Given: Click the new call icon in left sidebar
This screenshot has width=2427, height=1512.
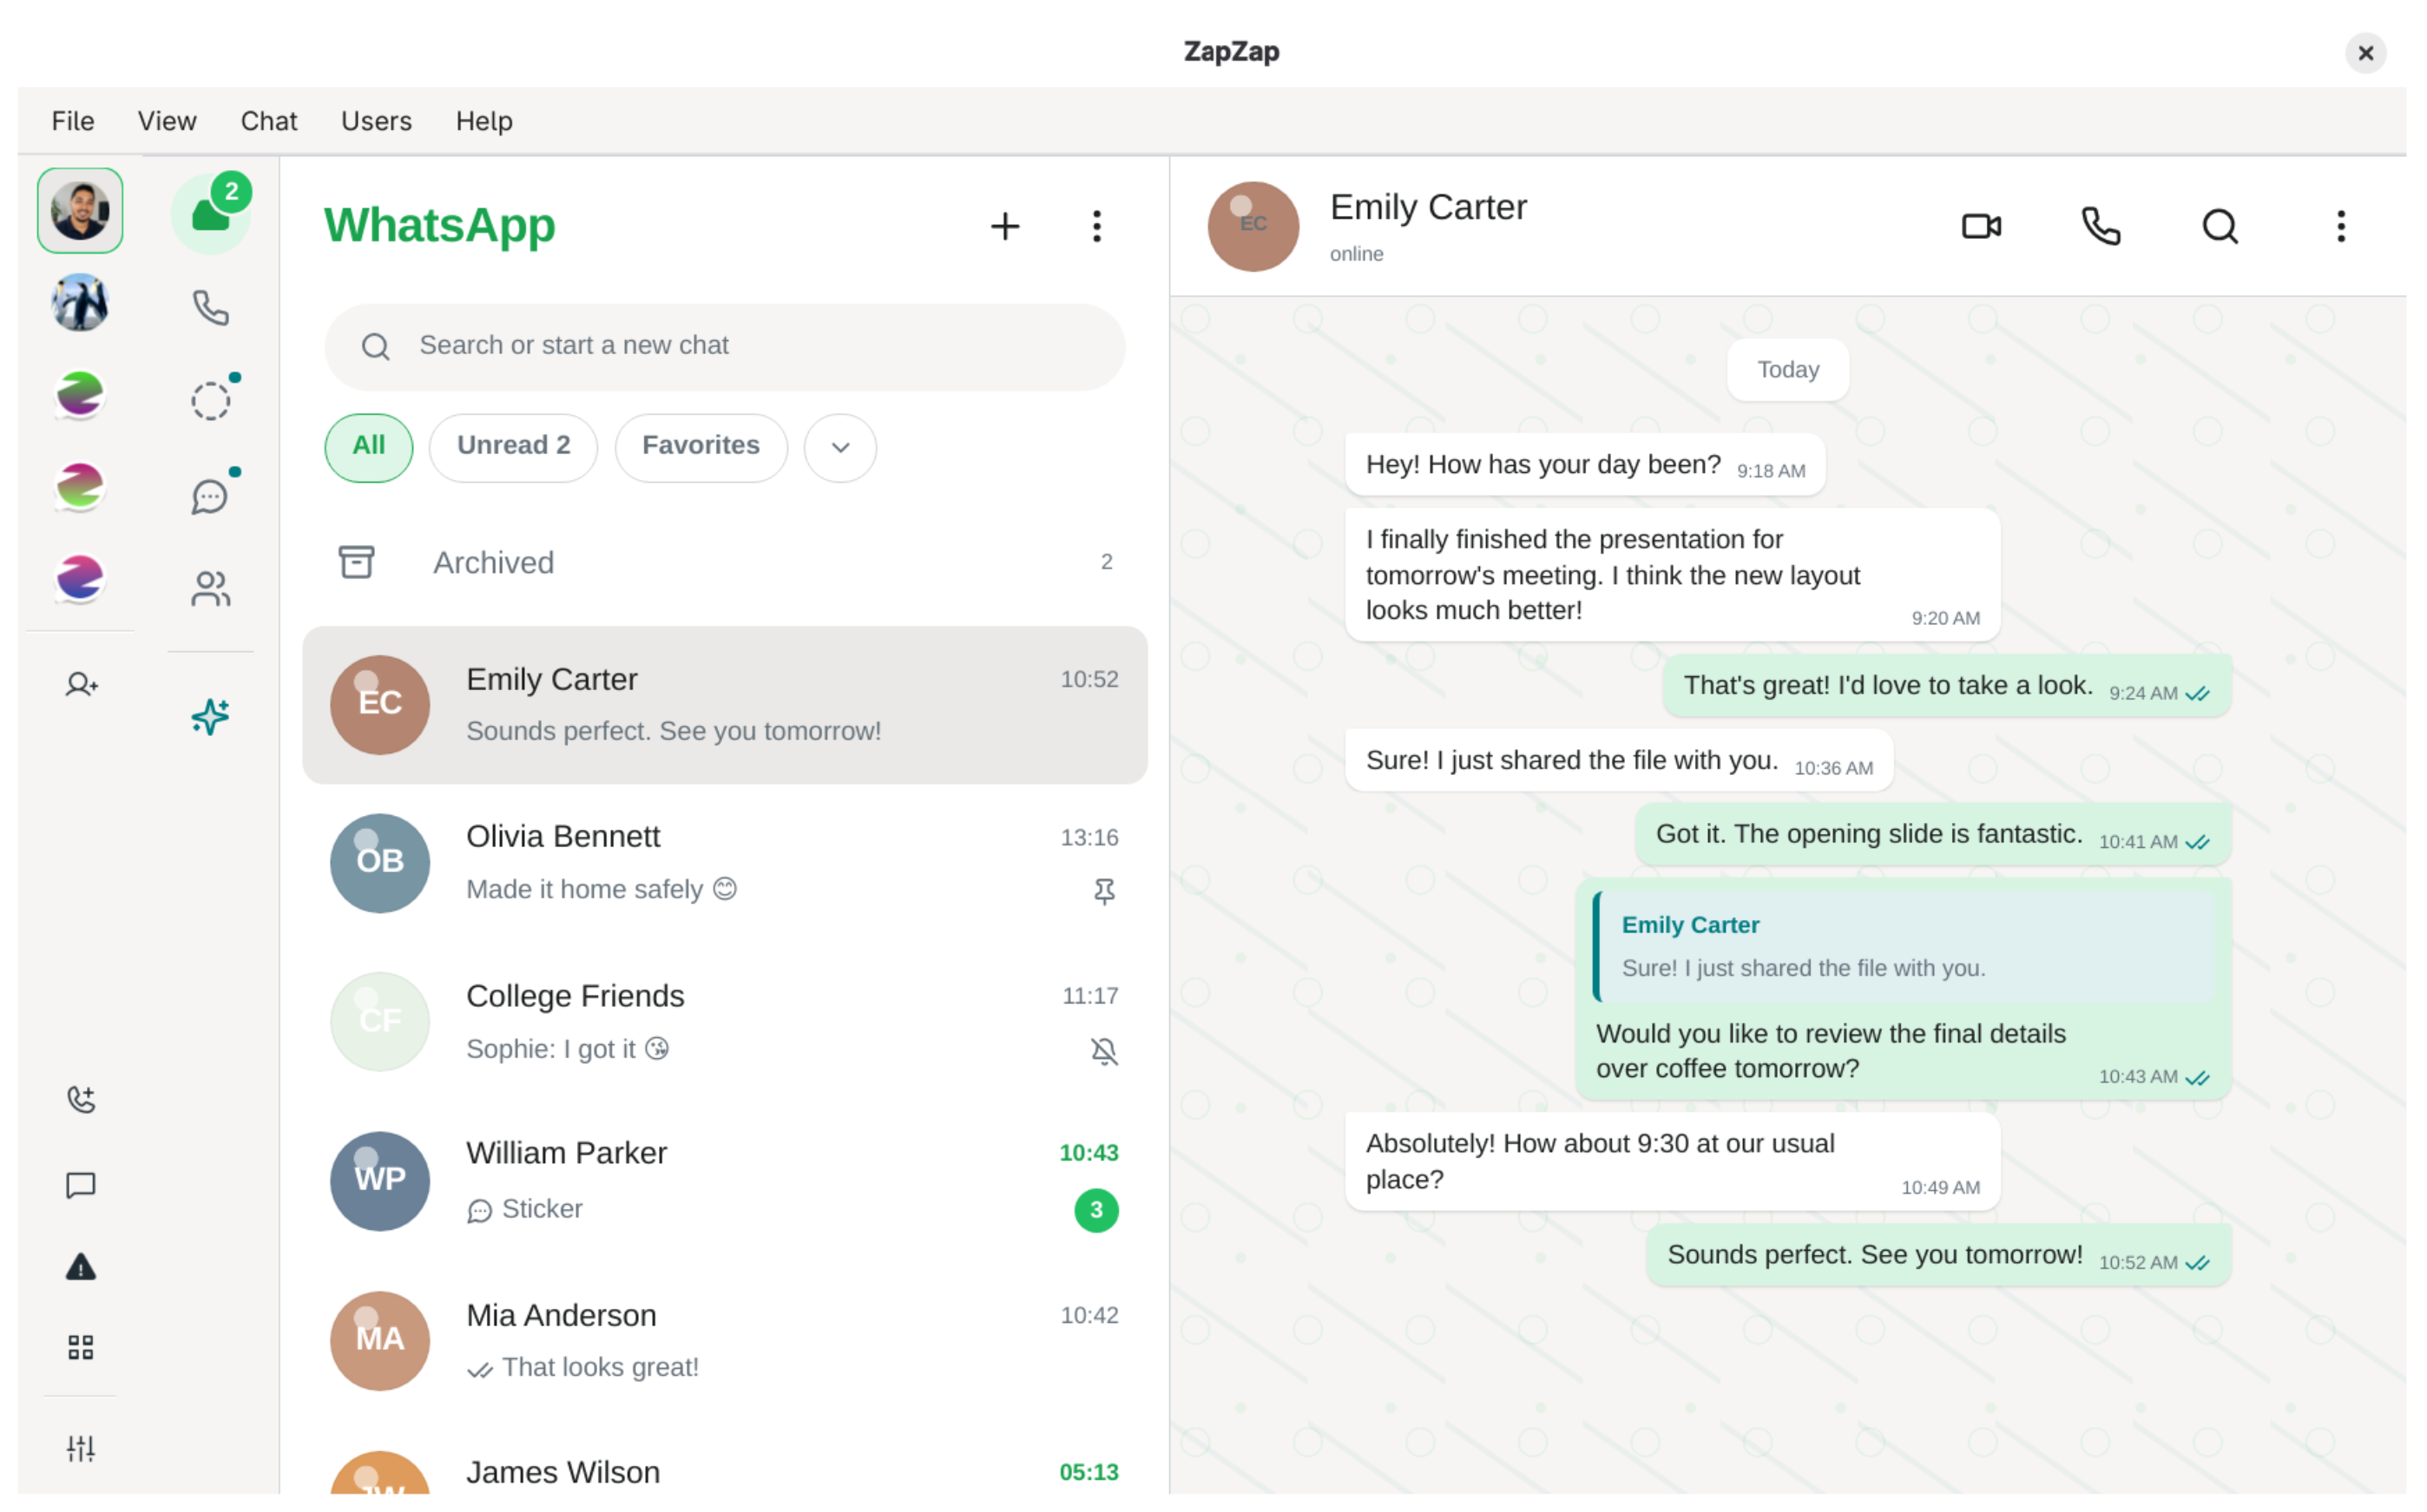Looking at the screenshot, I should tap(81, 1099).
